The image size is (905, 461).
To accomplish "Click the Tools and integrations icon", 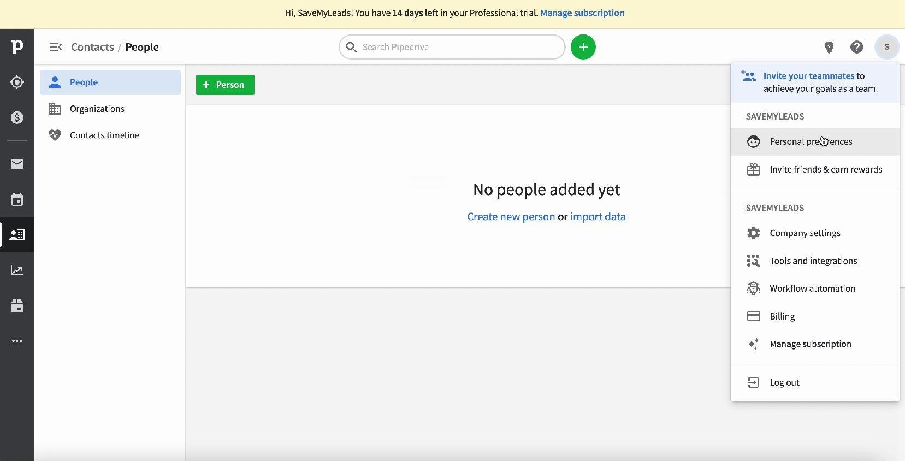I will (x=754, y=261).
